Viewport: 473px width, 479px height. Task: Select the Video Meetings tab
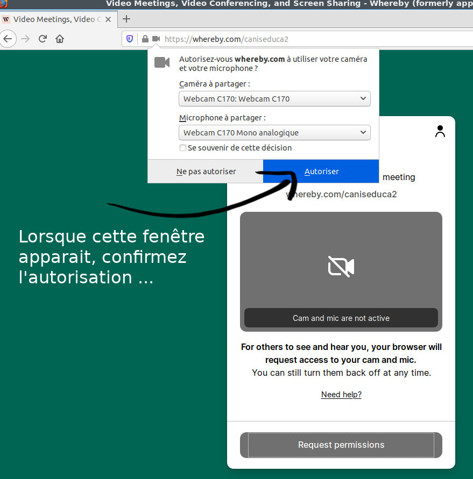click(x=59, y=19)
